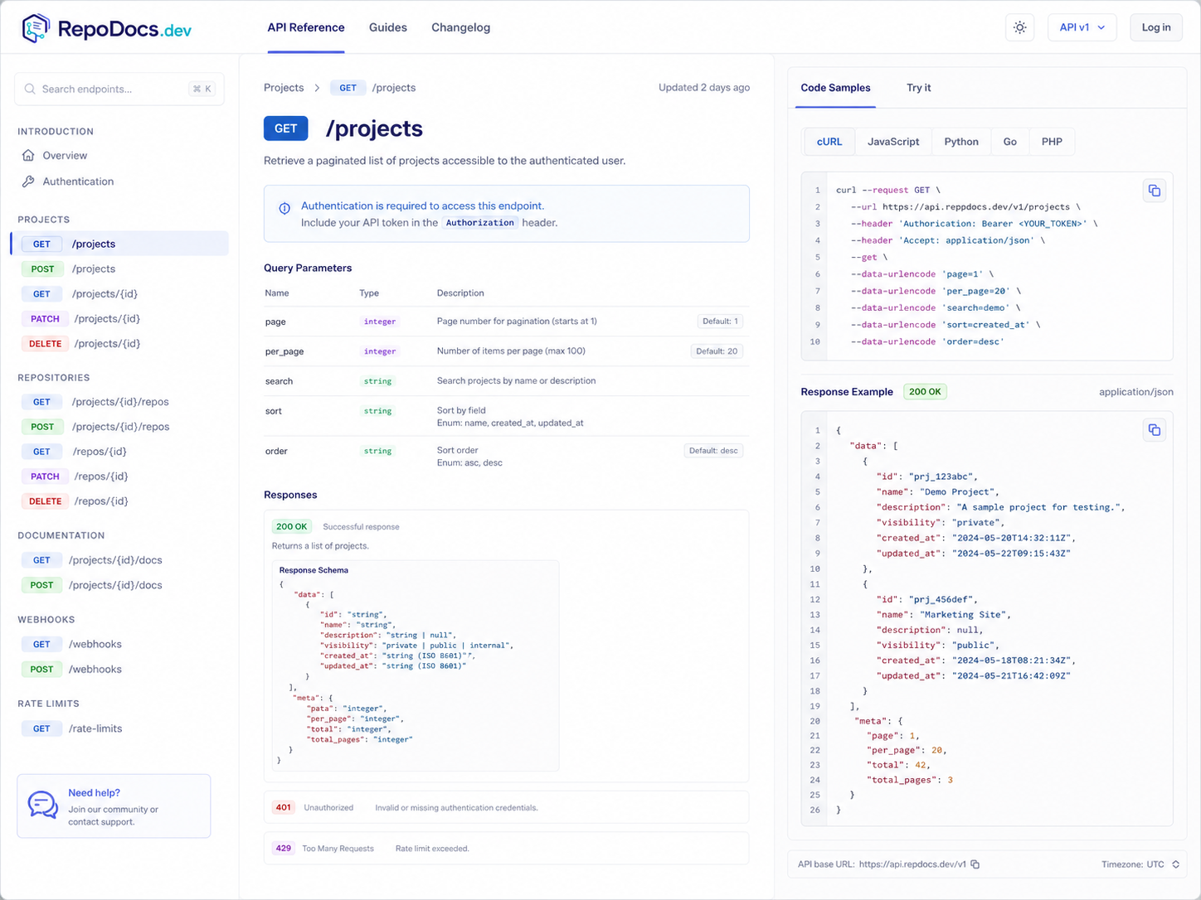The height and width of the screenshot is (900, 1201).
Task: Open DELETE /projects/{id} endpoint
Action: tap(80, 343)
